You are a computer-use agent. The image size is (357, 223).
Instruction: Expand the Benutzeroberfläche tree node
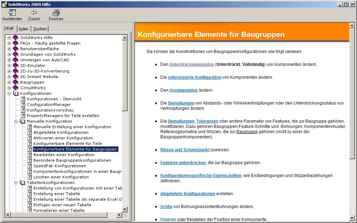tap(9, 49)
